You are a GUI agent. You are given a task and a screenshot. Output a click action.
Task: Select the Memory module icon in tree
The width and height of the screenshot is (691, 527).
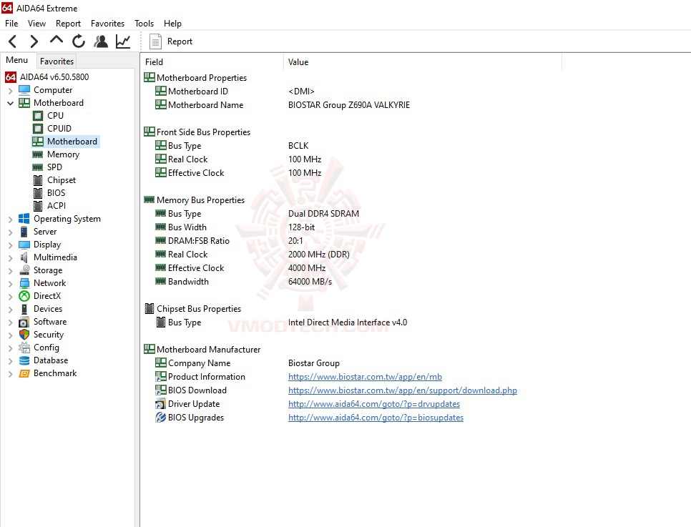[x=38, y=154]
